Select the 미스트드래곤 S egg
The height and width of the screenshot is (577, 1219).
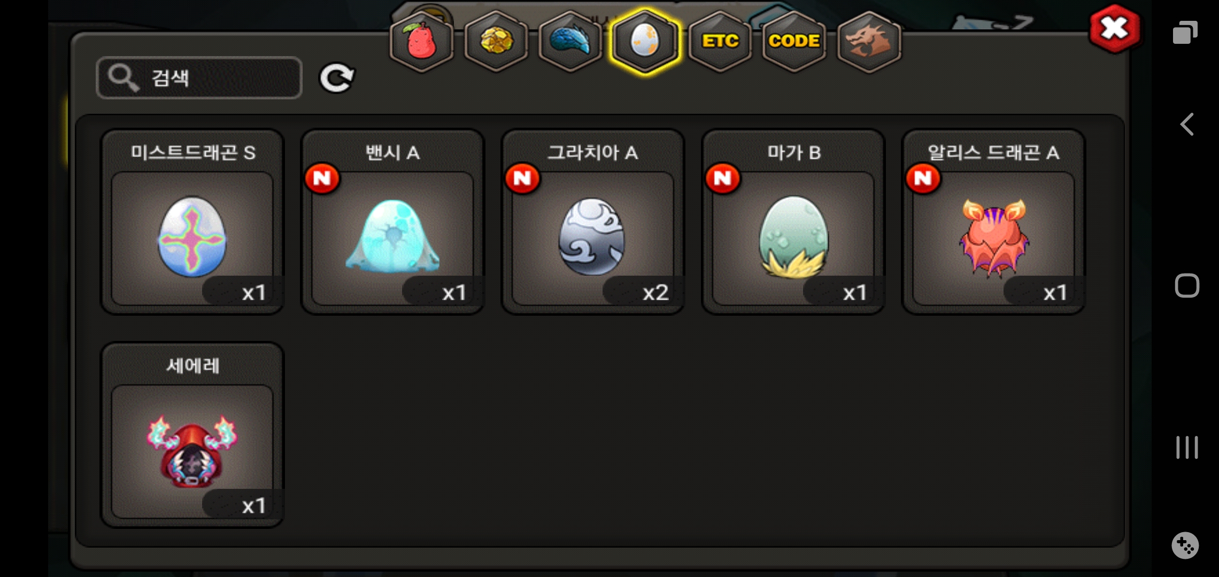click(x=192, y=222)
